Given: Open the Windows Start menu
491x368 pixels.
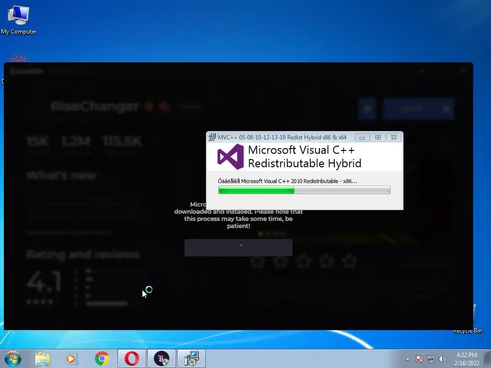Looking at the screenshot, I should click(13, 358).
